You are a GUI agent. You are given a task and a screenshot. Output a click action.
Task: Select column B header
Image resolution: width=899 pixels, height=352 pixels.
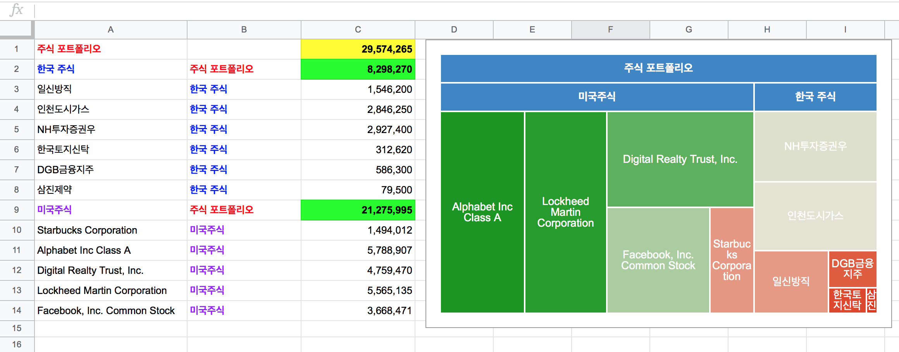[244, 30]
